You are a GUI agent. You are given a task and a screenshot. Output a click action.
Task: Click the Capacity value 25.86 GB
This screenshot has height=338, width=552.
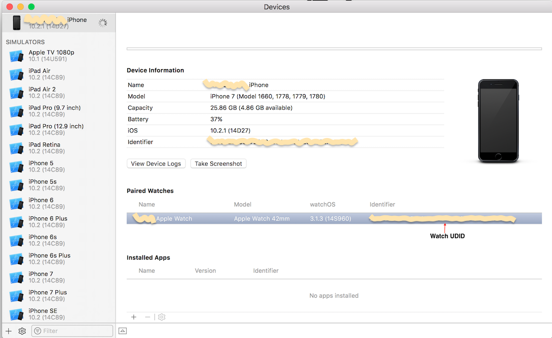coord(252,108)
